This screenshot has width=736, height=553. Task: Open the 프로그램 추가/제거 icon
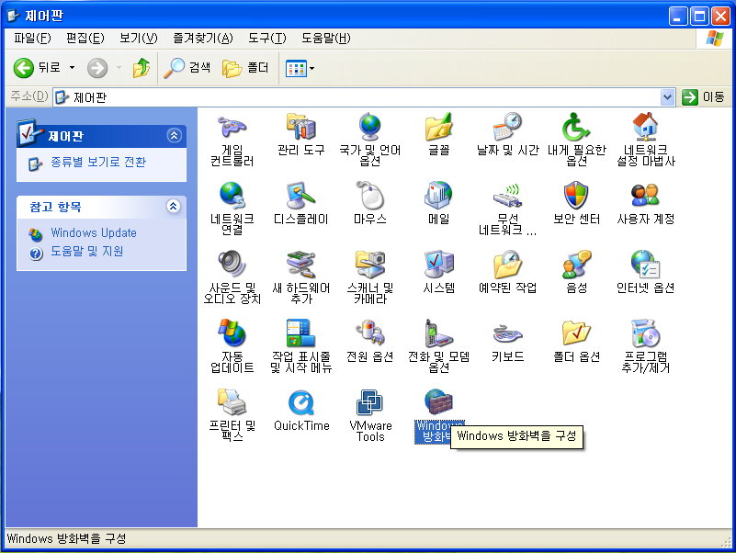click(645, 333)
